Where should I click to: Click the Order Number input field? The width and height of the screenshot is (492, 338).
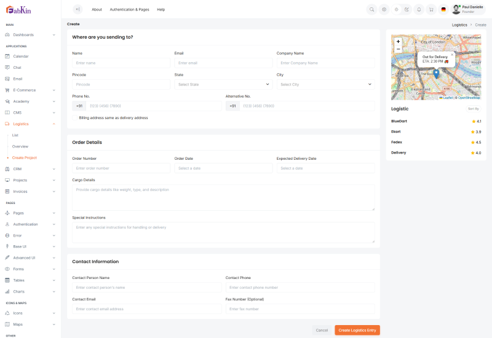coord(121,168)
